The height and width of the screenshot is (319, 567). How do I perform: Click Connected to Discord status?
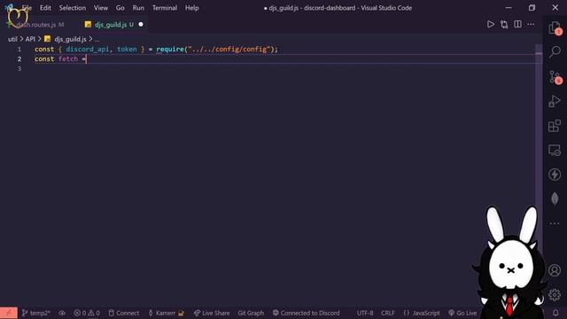pyautogui.click(x=306, y=313)
